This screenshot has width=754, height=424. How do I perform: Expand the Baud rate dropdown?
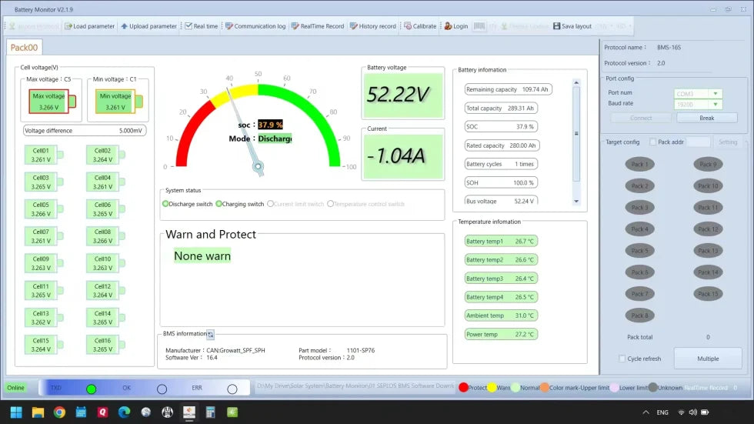716,104
